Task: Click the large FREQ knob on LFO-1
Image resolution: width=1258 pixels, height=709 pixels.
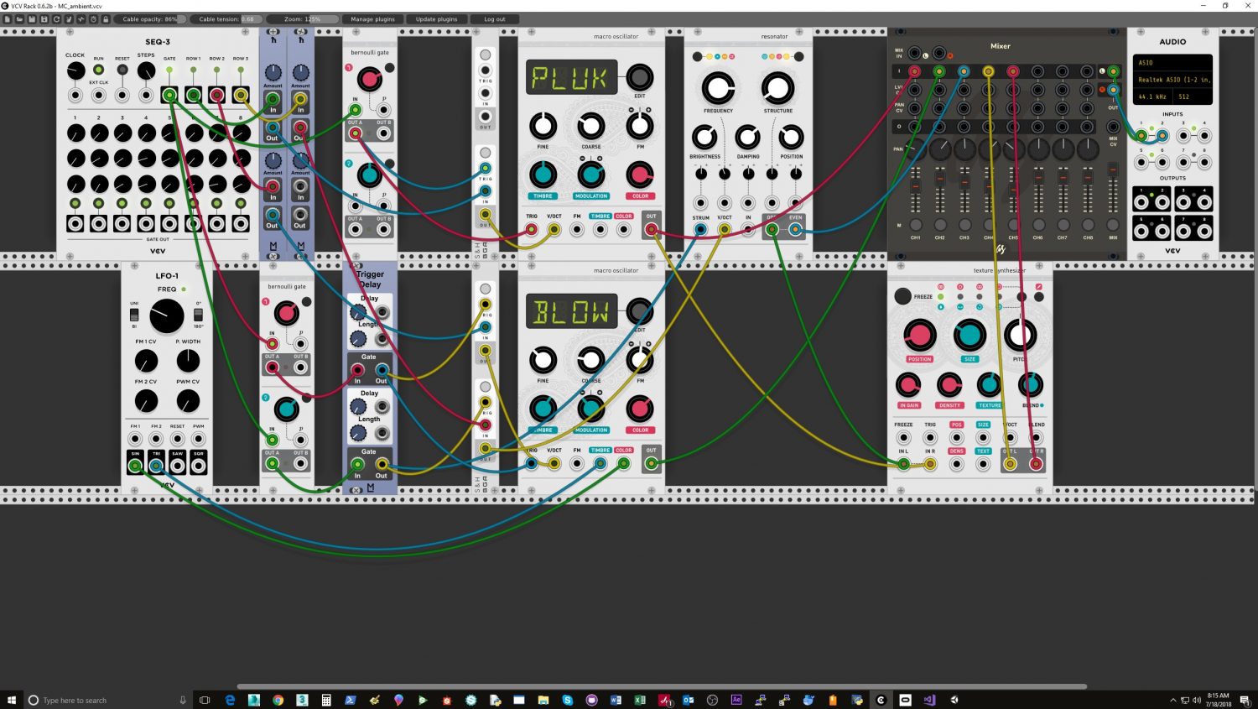Action: coord(167,316)
